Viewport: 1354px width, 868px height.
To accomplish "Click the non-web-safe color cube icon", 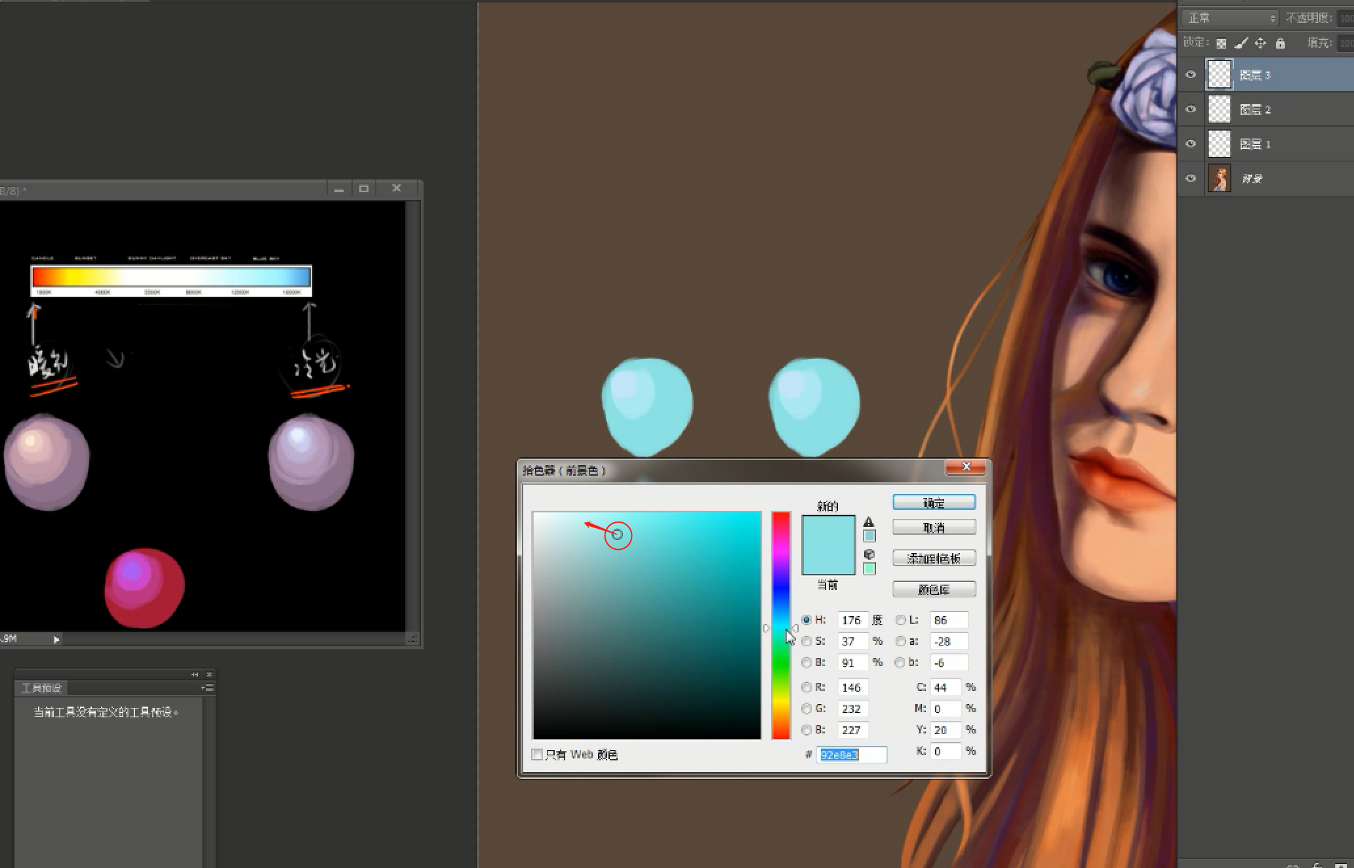I will pyautogui.click(x=869, y=554).
